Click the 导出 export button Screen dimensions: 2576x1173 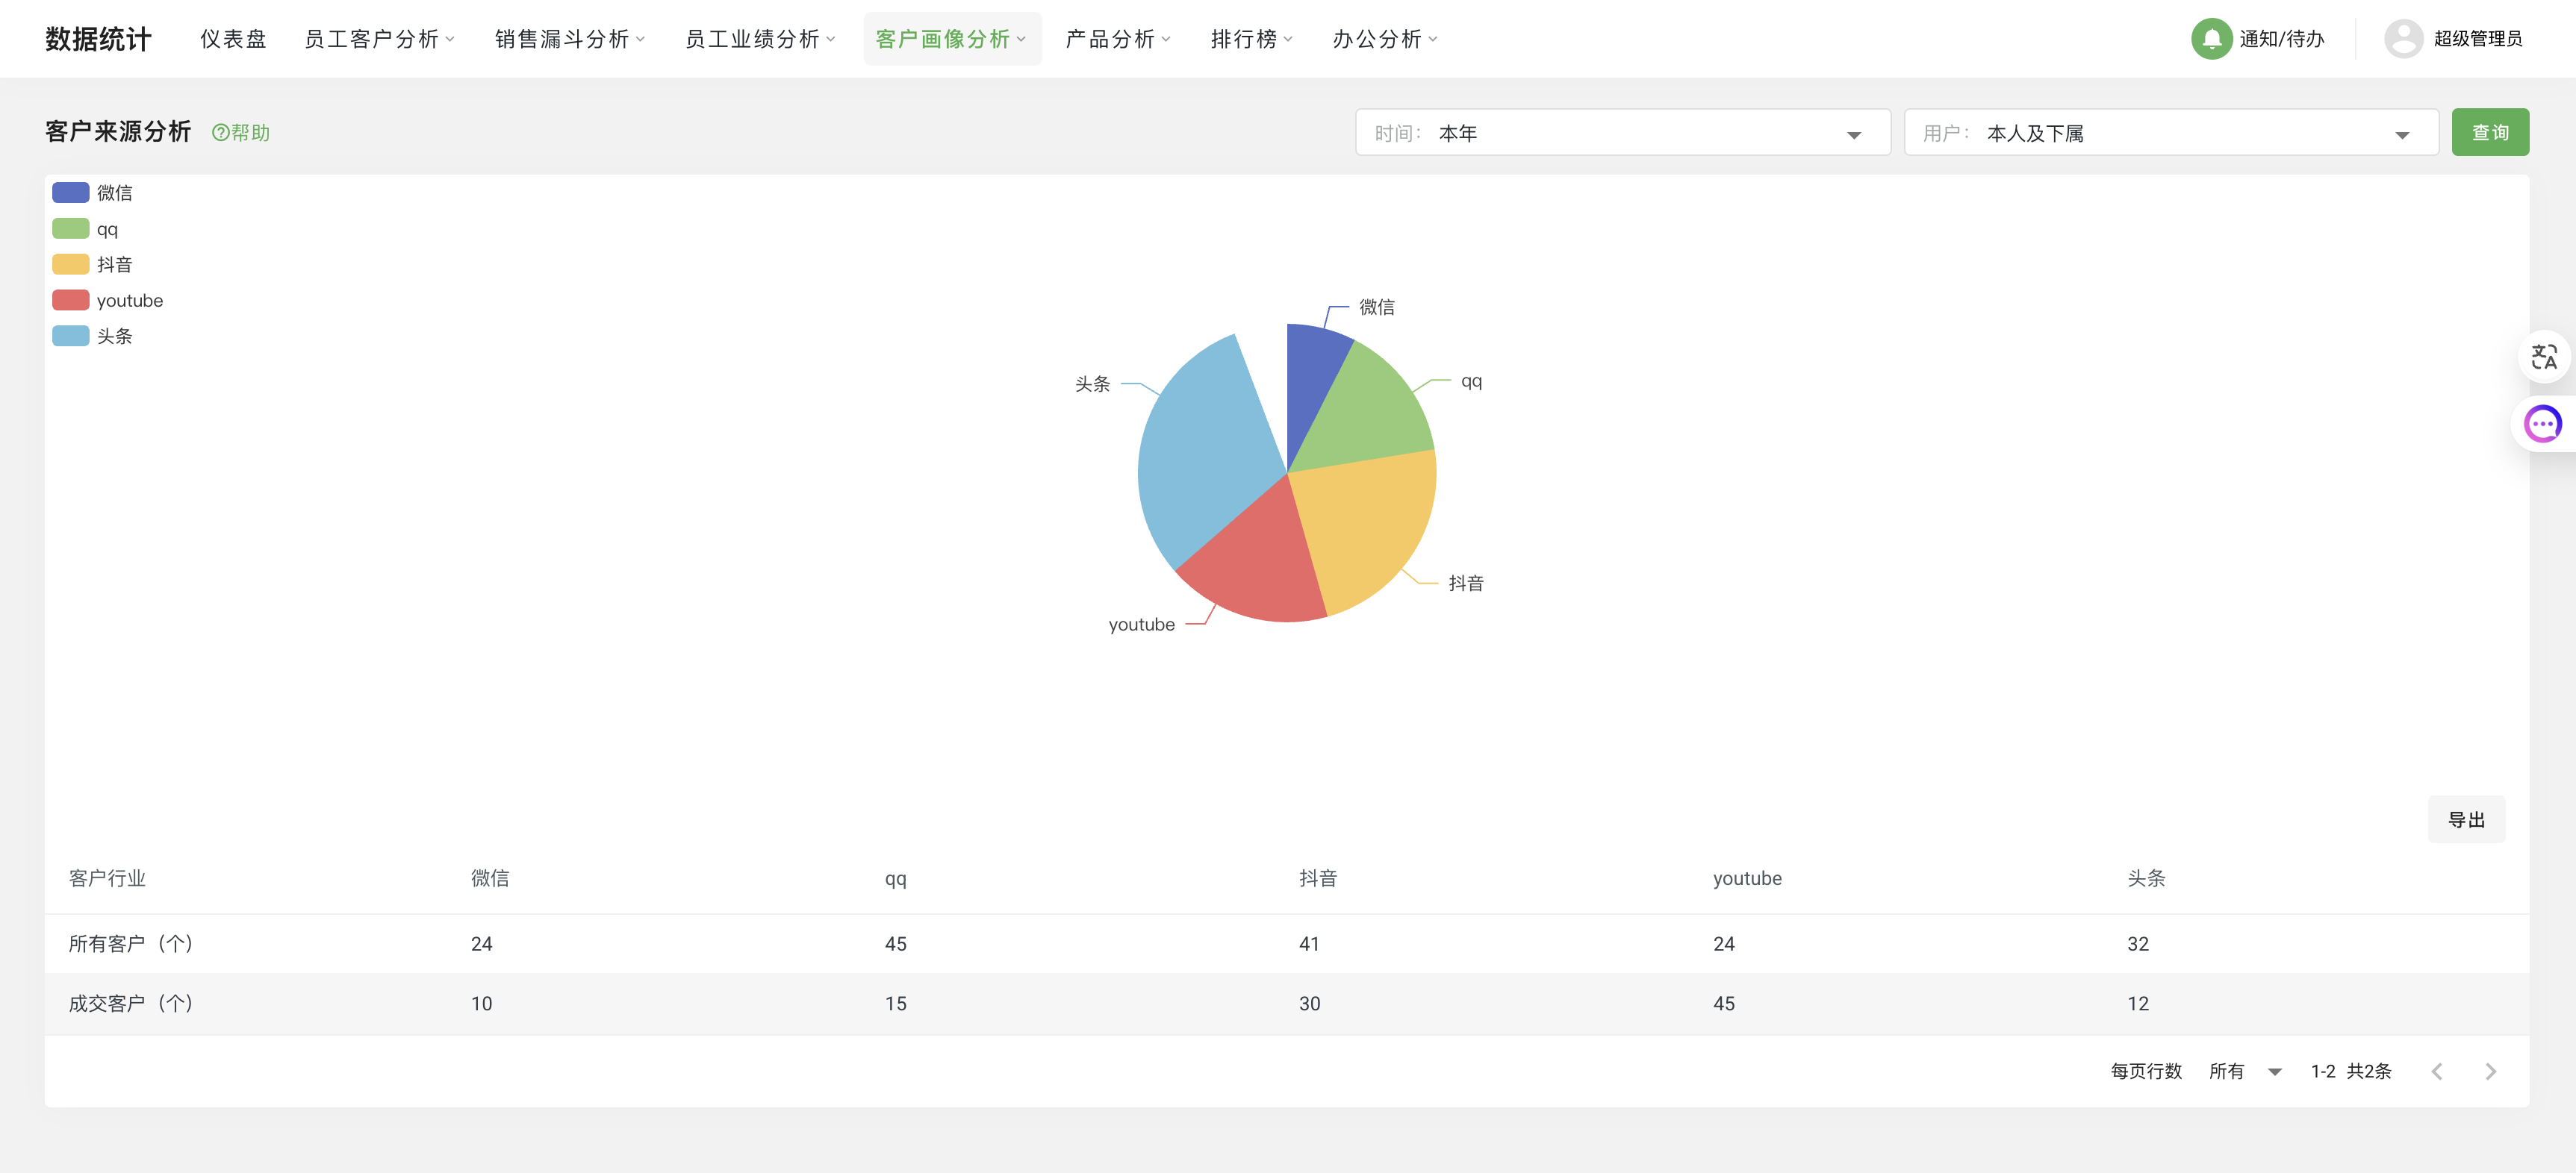[x=2466, y=819]
